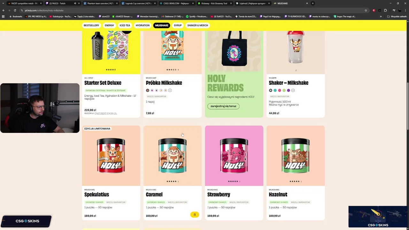The width and height of the screenshot is (409, 230).
Task: Open the Strawberry milkshake product title
Action: [219, 194]
